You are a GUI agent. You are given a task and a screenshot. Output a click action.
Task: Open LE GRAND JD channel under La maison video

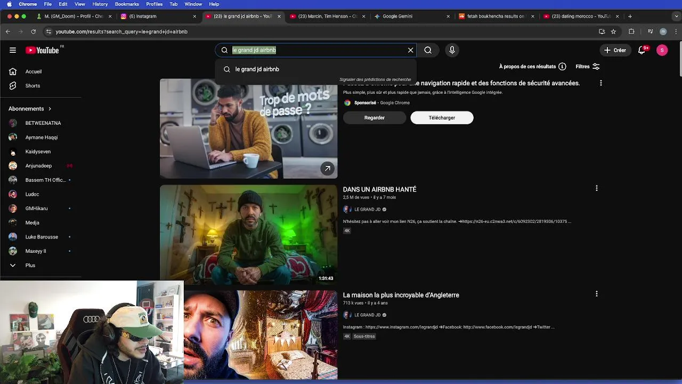coord(367,315)
